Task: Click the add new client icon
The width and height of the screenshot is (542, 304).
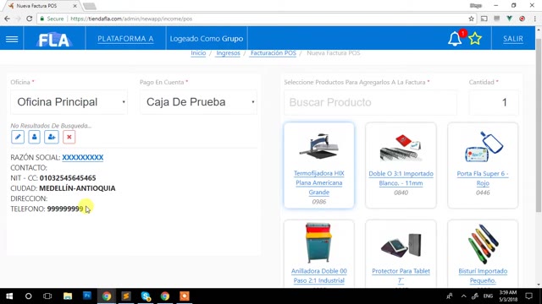Action: [52, 137]
